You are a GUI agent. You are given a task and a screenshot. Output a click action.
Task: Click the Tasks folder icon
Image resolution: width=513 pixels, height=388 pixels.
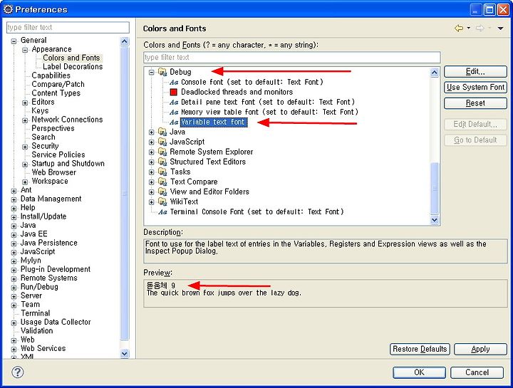coord(162,172)
